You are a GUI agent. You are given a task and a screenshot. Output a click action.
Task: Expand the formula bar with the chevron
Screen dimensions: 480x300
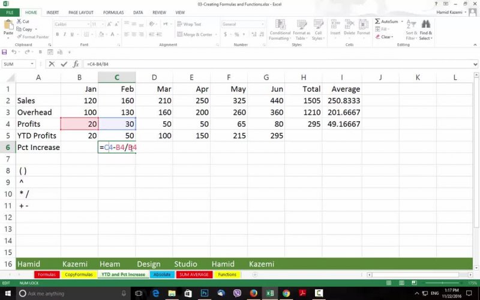[474, 64]
